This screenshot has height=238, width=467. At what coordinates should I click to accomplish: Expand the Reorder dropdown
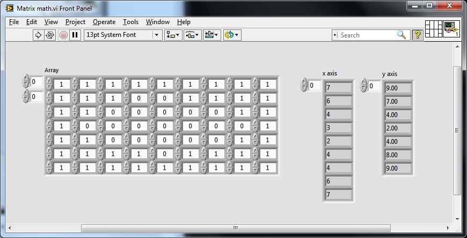click(232, 35)
